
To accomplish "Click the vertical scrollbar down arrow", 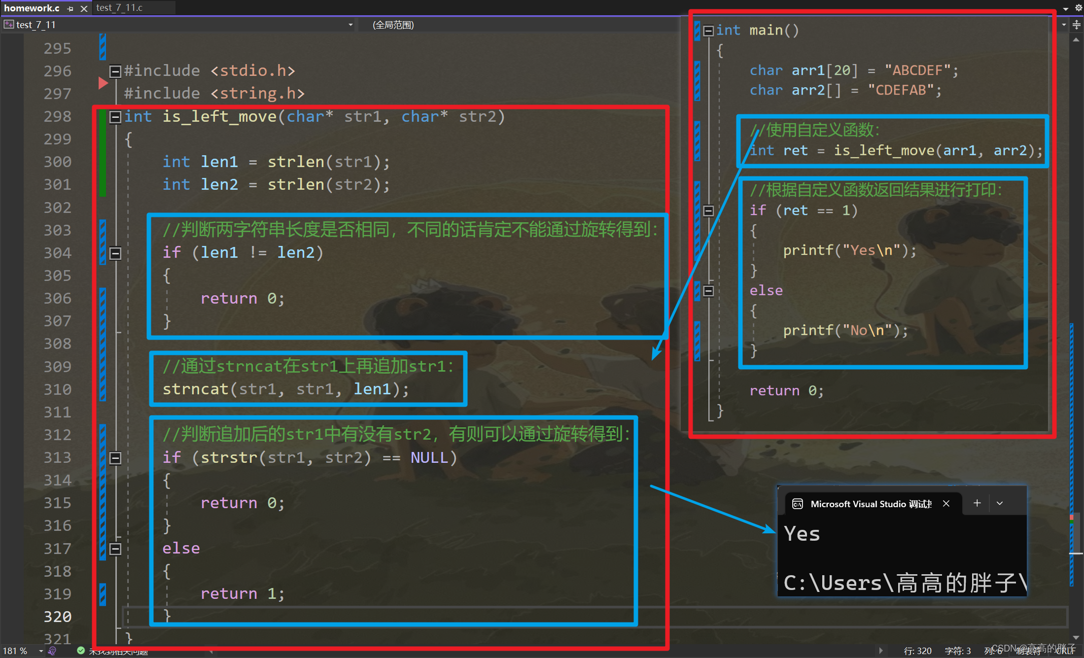I will click(x=1076, y=637).
